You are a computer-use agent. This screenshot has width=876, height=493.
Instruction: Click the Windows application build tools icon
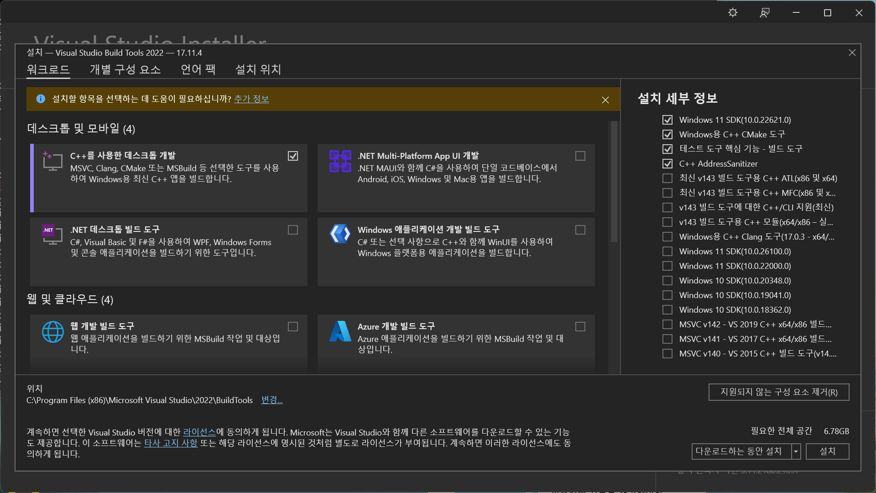tap(340, 234)
